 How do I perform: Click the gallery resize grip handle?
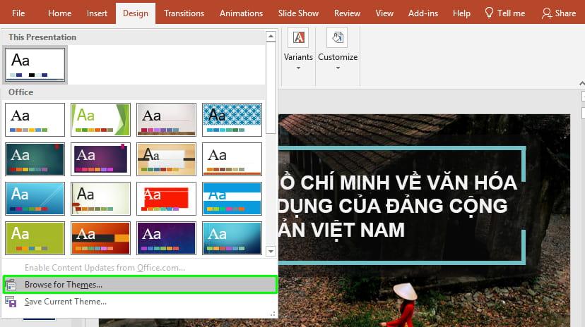point(273,314)
